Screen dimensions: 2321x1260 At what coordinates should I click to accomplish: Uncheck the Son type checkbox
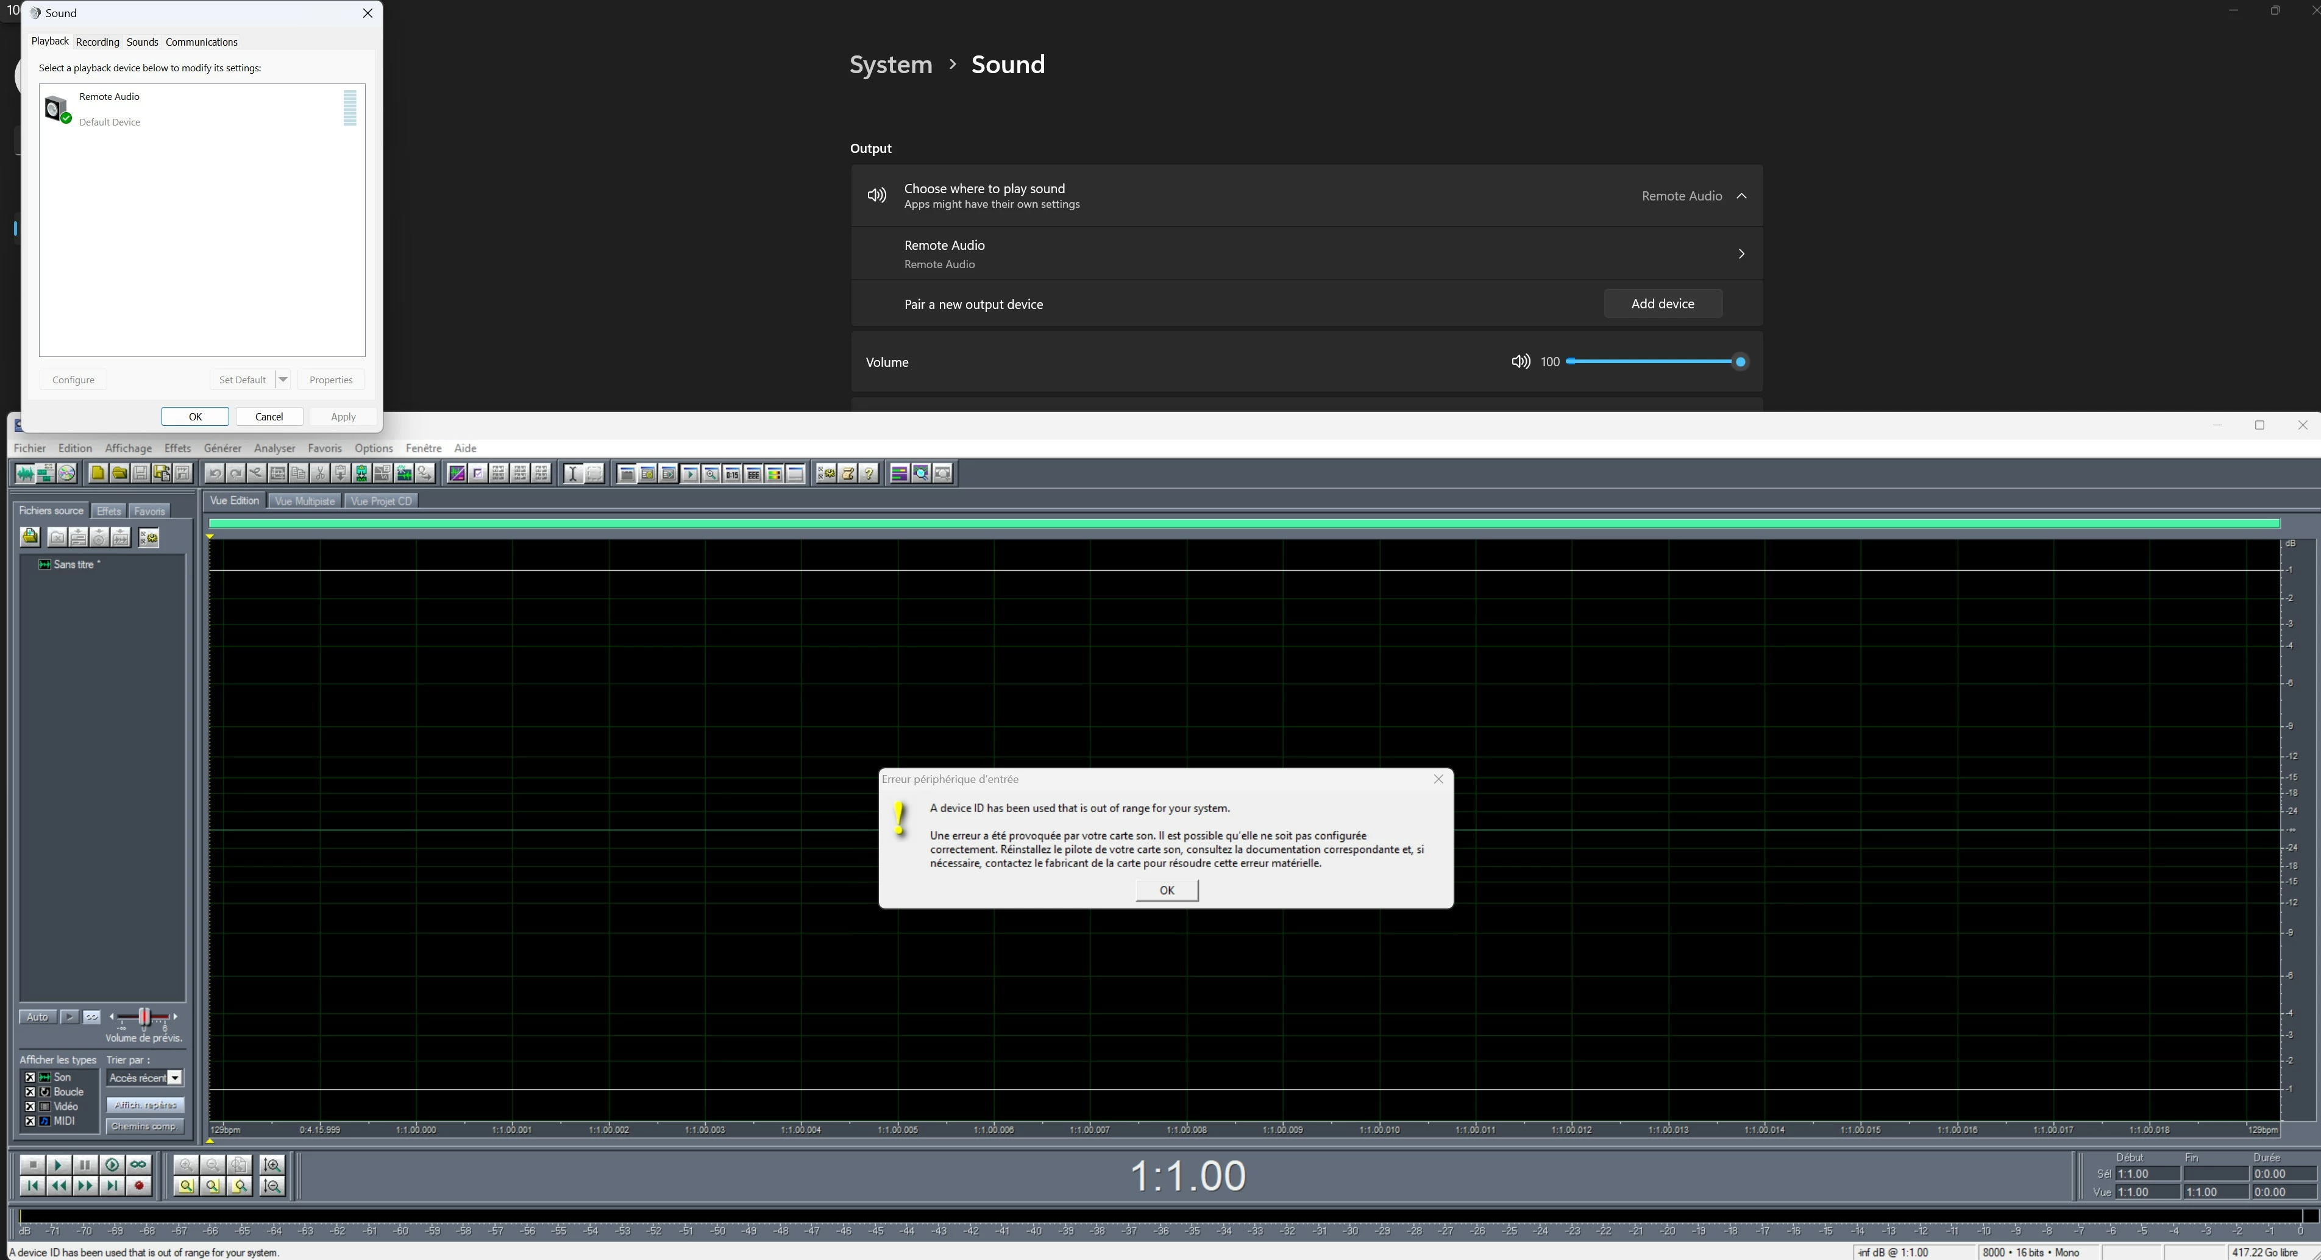pos(30,1077)
